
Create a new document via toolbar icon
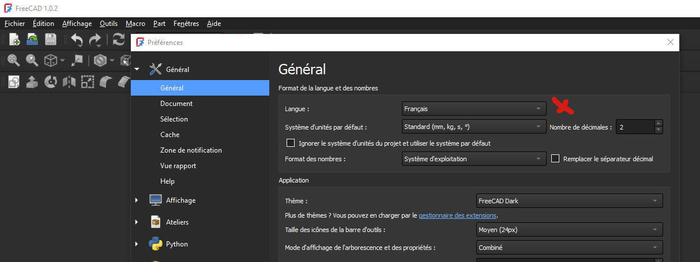tap(14, 39)
